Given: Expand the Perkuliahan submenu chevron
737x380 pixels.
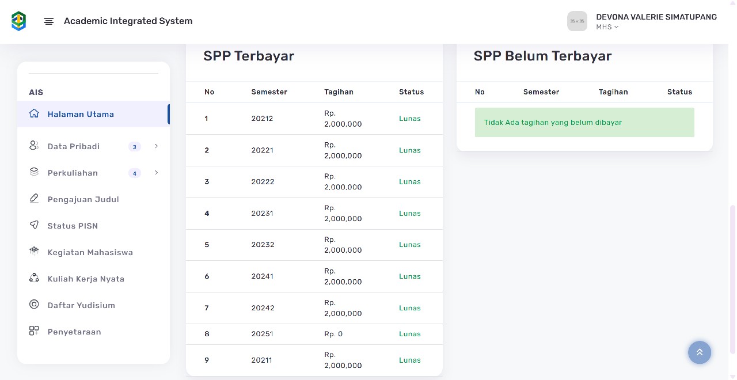Looking at the screenshot, I should pyautogui.click(x=156, y=173).
